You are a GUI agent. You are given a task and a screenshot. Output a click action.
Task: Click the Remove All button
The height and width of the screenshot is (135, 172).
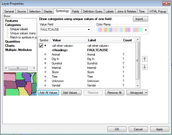pos(114,93)
